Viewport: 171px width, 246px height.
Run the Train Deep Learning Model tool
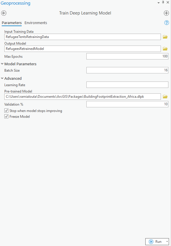[x=155, y=241]
